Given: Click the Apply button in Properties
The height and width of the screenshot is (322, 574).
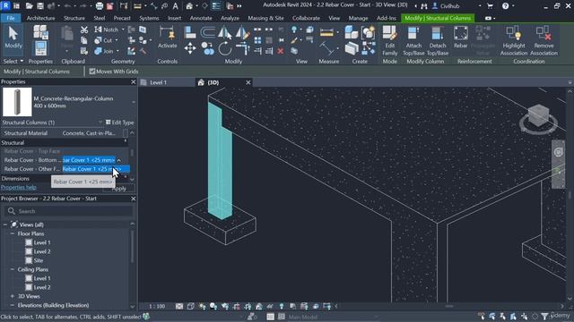Looking at the screenshot, I should (119, 189).
